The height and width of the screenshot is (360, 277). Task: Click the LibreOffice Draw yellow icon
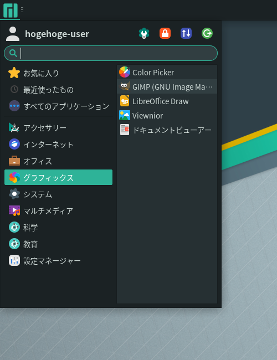(x=125, y=101)
